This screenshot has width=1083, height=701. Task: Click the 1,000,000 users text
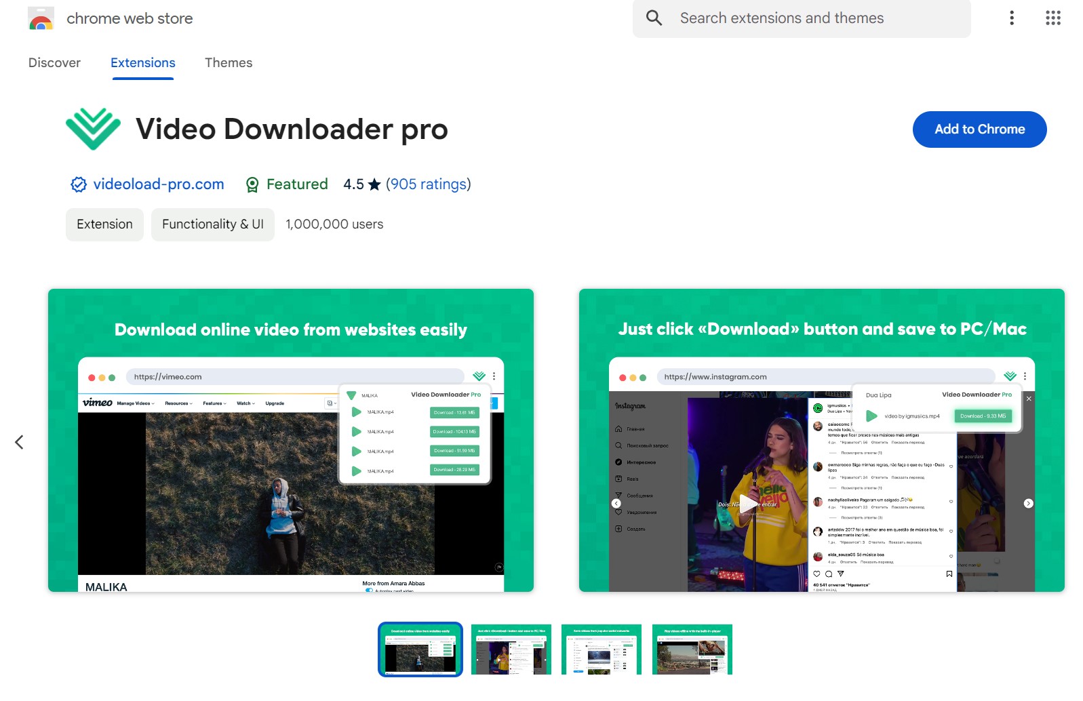[x=334, y=224]
